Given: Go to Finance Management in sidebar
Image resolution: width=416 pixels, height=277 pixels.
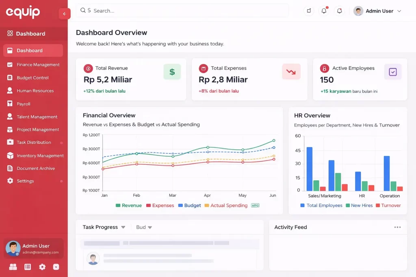Looking at the screenshot, I should coord(38,65).
